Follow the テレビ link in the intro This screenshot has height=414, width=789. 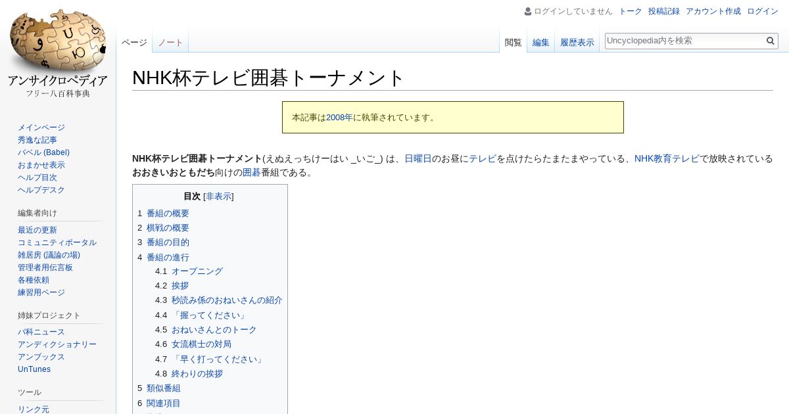coord(483,158)
